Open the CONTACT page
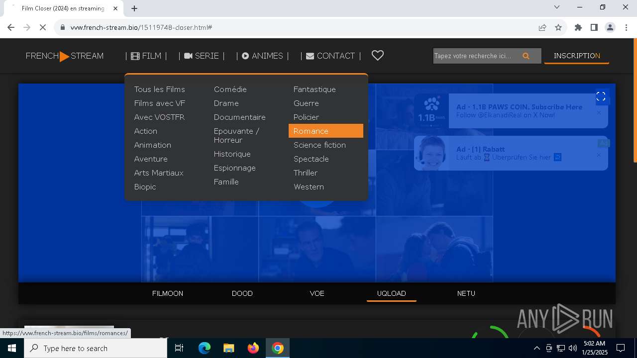The height and width of the screenshot is (358, 637). click(x=330, y=56)
